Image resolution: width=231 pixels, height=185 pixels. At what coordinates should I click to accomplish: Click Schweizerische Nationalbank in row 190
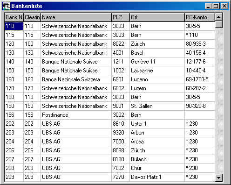(x=76, y=106)
